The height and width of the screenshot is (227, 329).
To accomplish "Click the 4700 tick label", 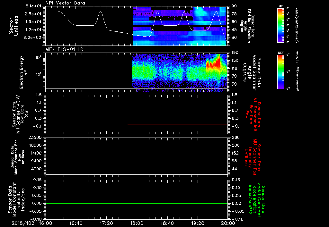I will pos(36,169).
